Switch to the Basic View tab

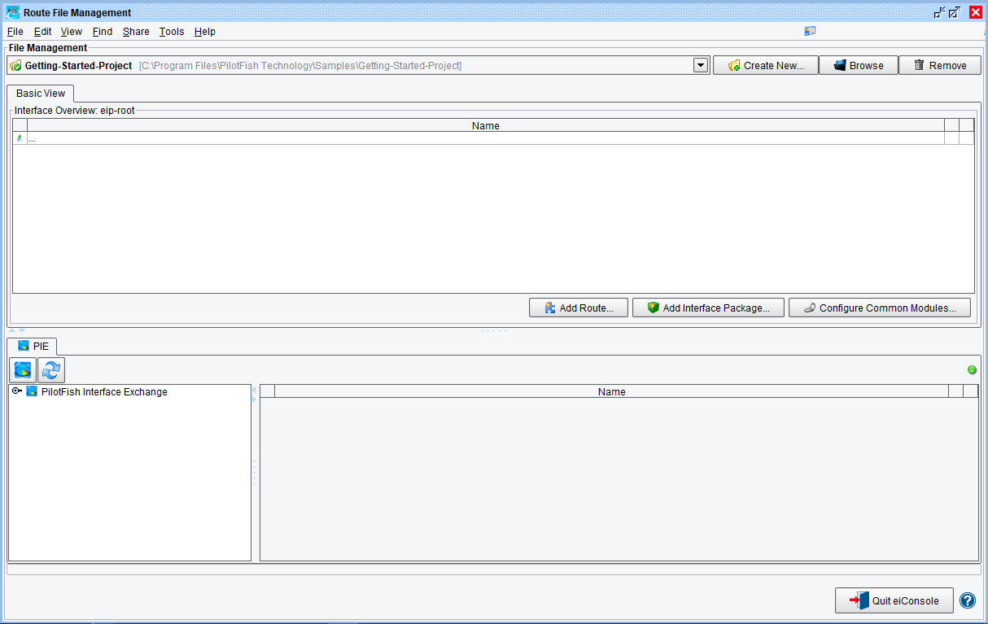41,94
